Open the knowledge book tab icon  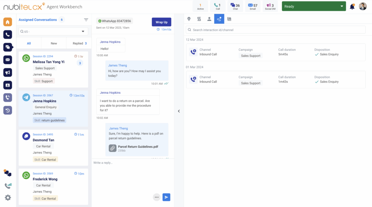tap(229, 19)
